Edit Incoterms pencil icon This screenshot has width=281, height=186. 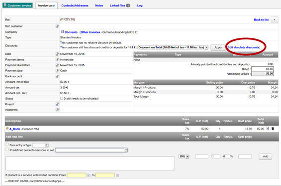point(57,110)
